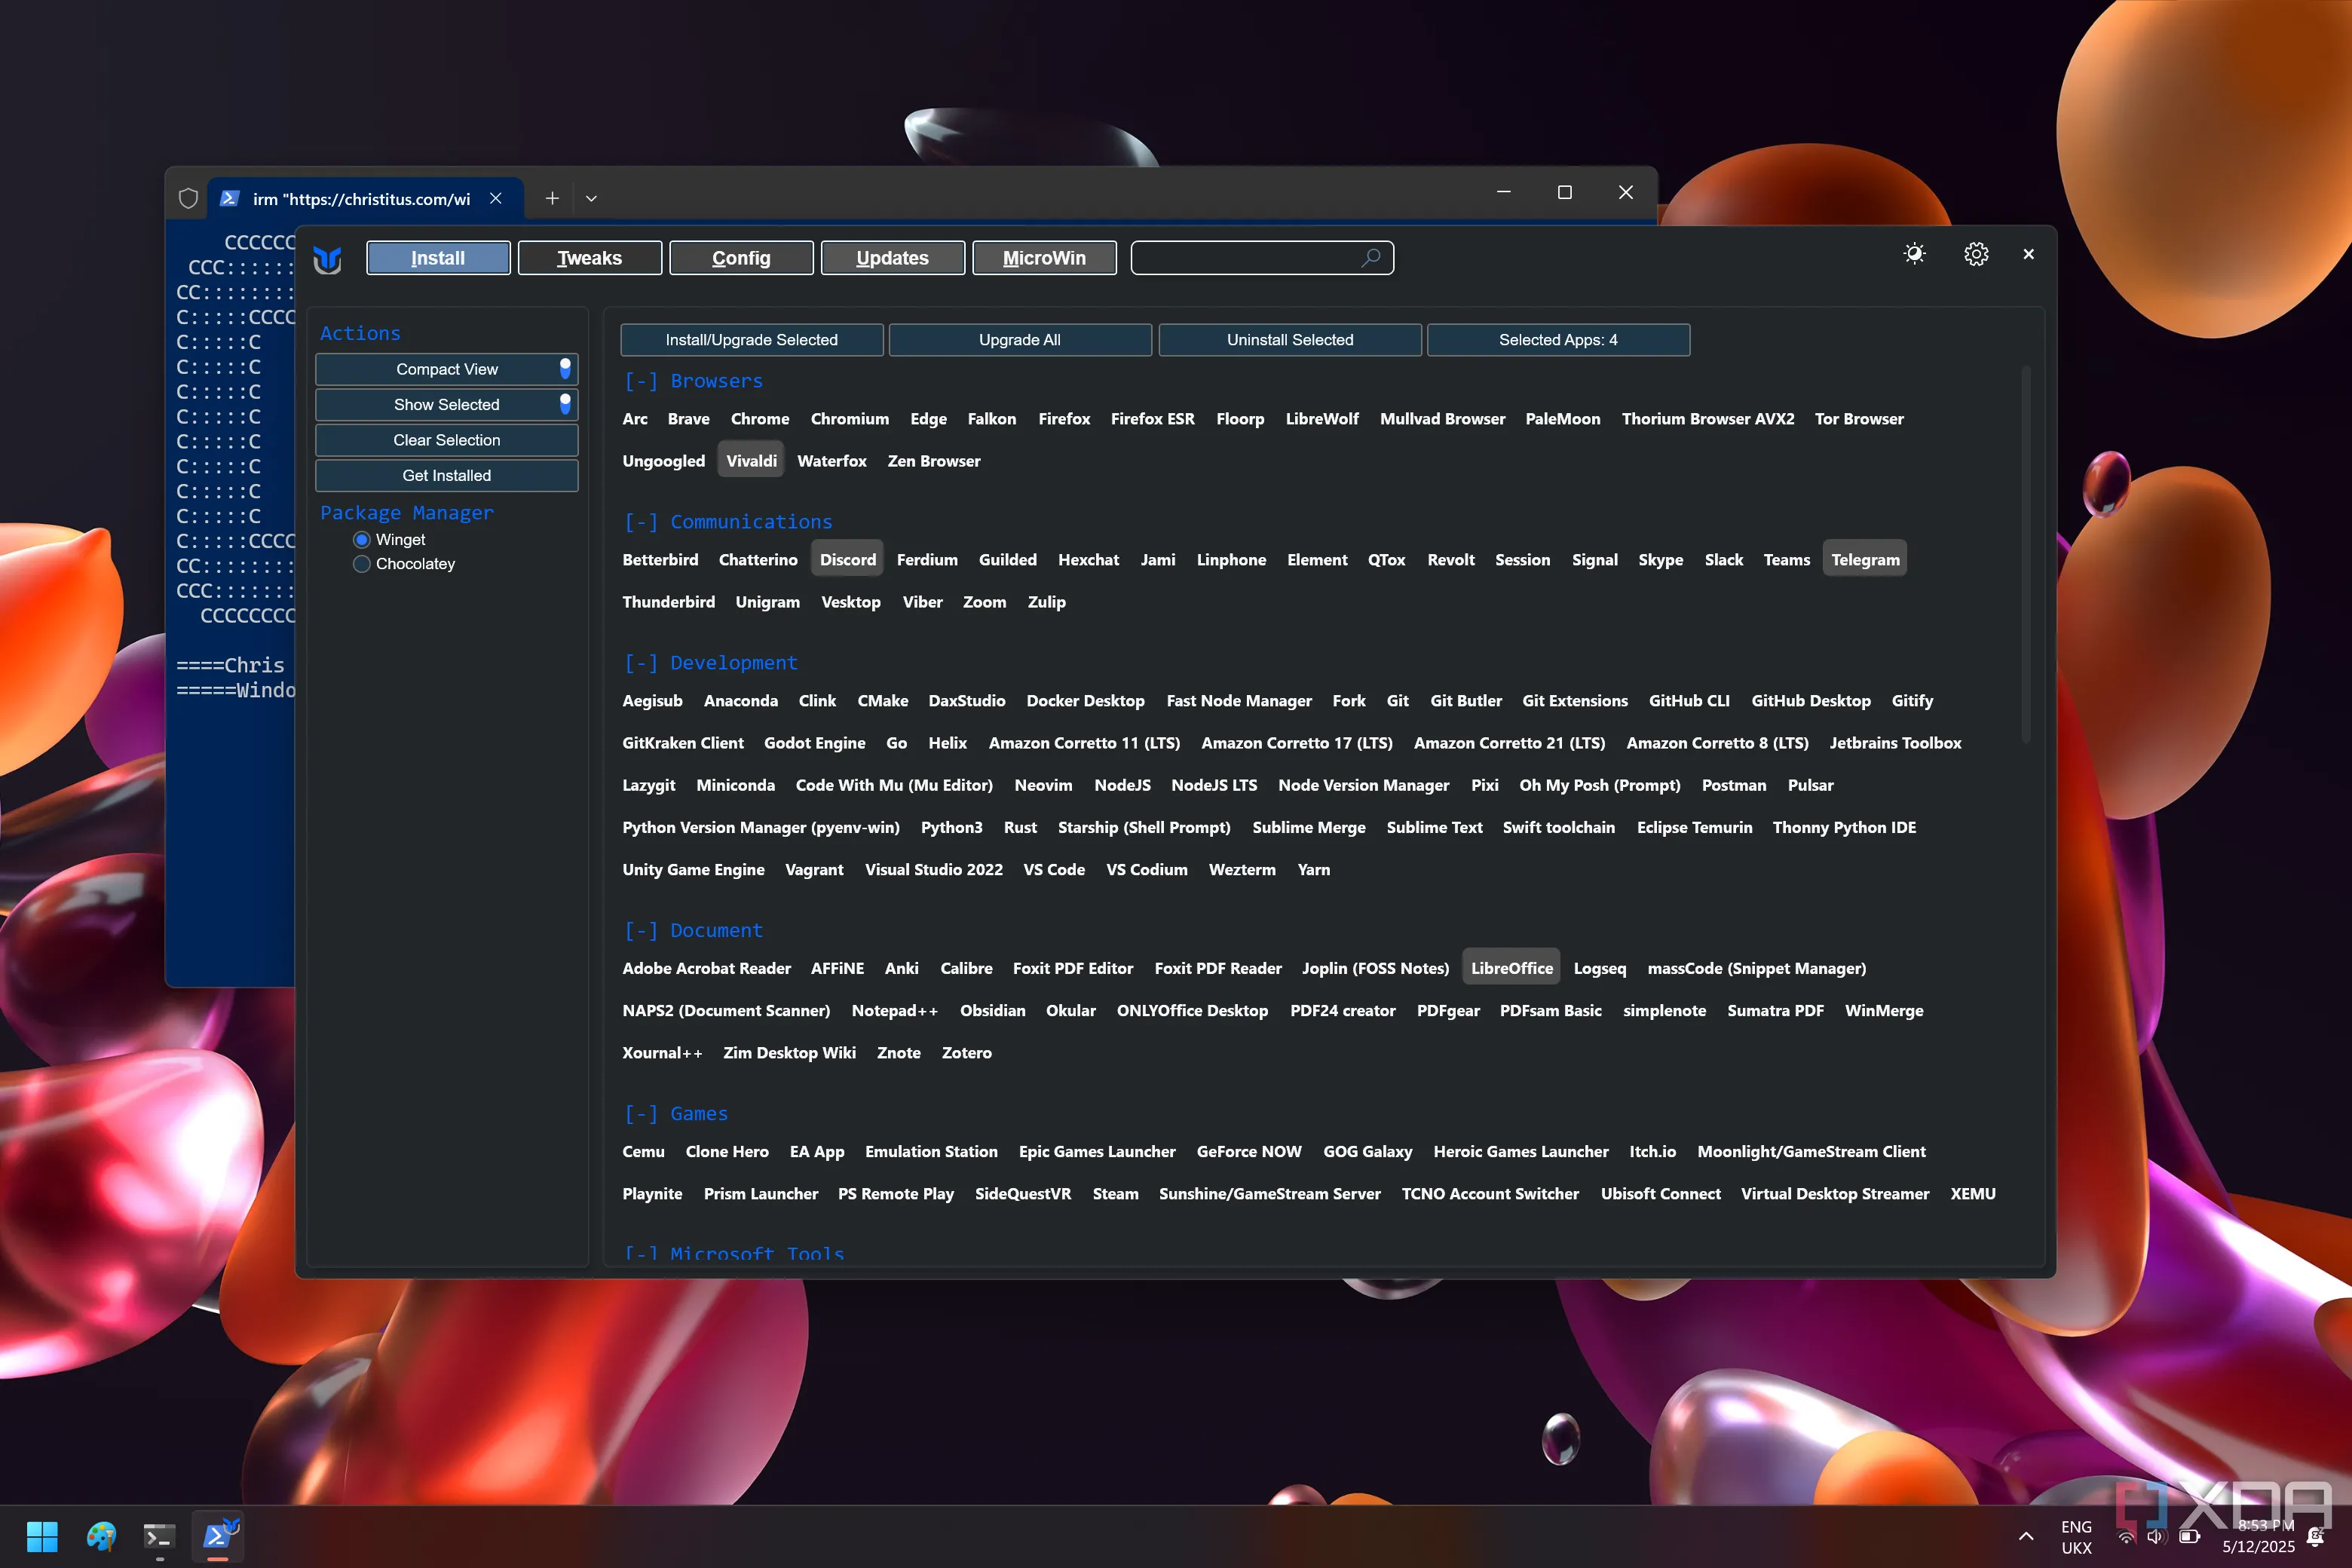
Task: Click the vertical scrollbar in the app list
Action: pyautogui.click(x=2026, y=556)
